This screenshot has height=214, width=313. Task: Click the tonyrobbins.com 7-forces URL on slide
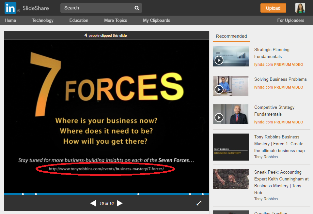(x=106, y=169)
